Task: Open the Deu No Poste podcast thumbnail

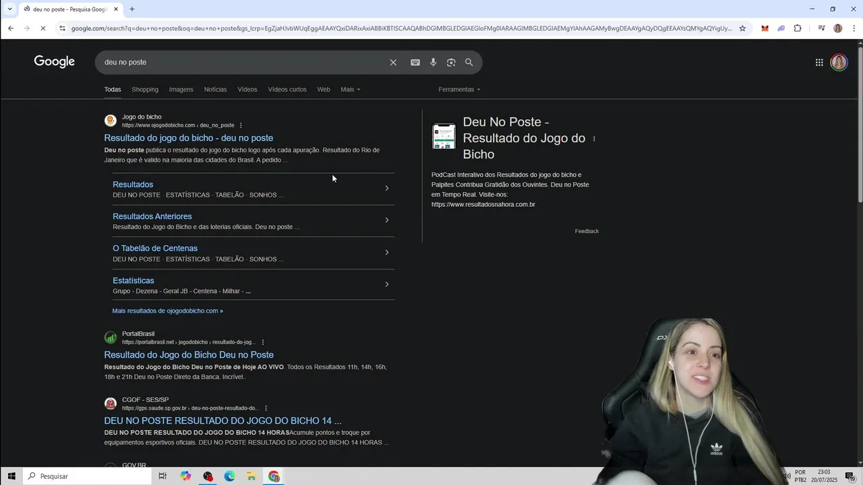Action: click(444, 137)
